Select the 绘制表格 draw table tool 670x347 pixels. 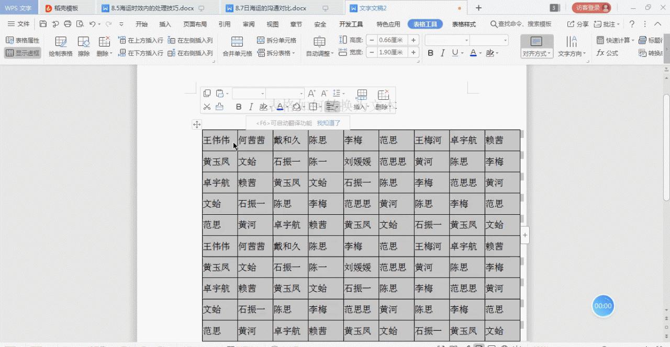[x=61, y=47]
